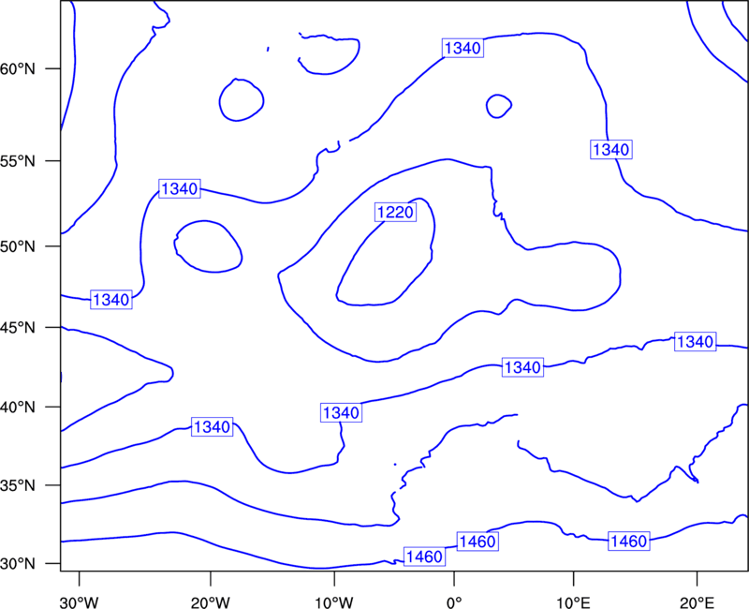Click the 20°E longitude axis label
This screenshot has height=609, width=749.
697,602
